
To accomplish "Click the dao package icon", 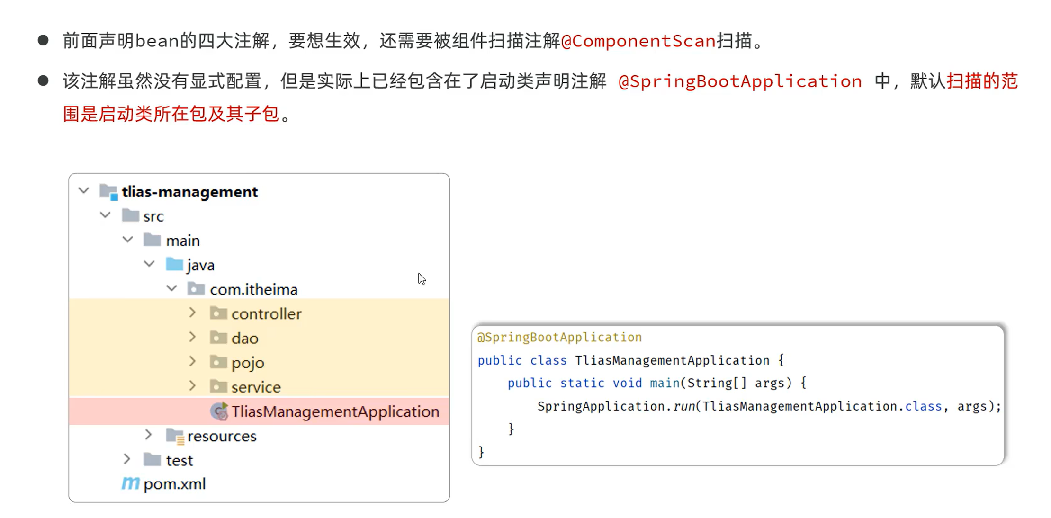I will pyautogui.click(x=218, y=338).
